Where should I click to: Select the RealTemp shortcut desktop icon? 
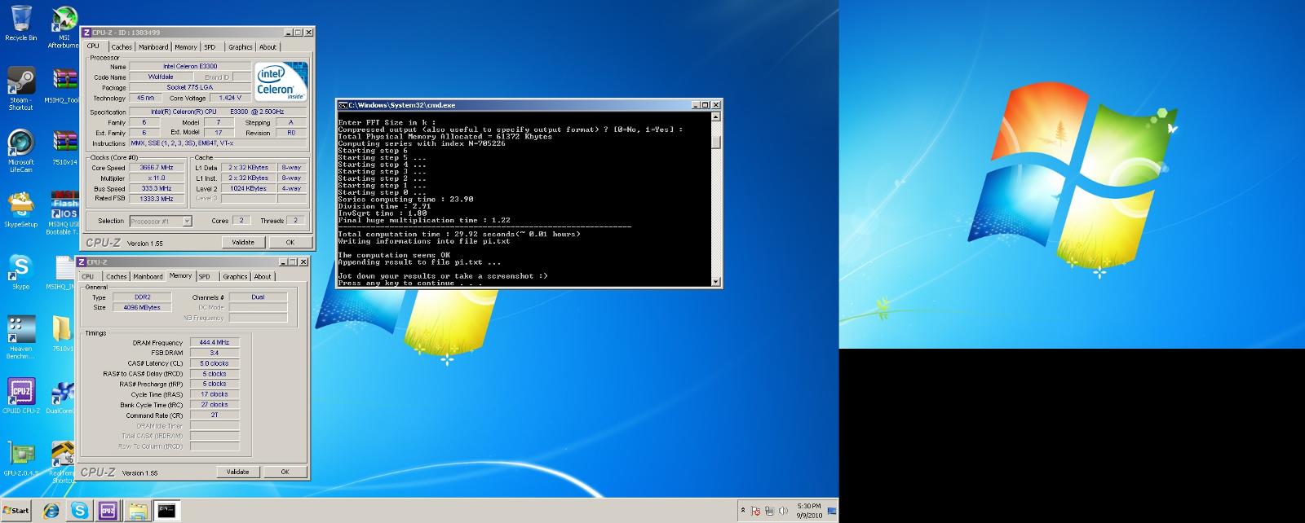[x=64, y=462]
